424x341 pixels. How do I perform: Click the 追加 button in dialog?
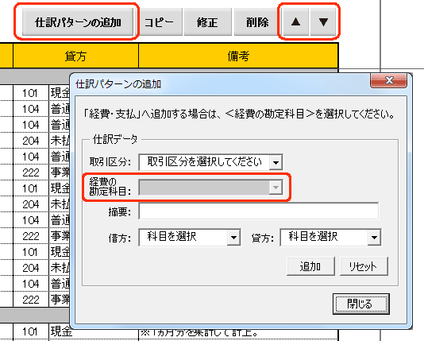point(310,266)
